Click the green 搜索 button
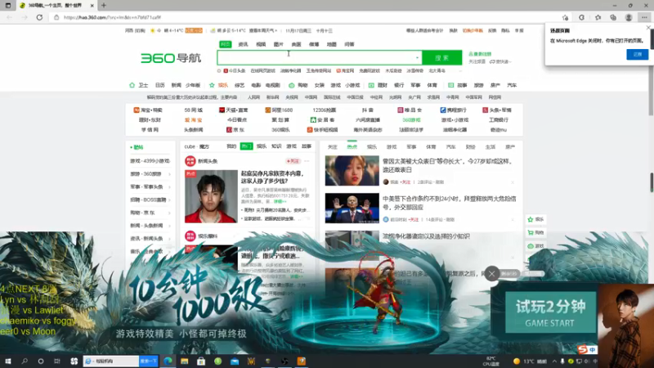Image resolution: width=654 pixels, height=368 pixels. (x=442, y=58)
